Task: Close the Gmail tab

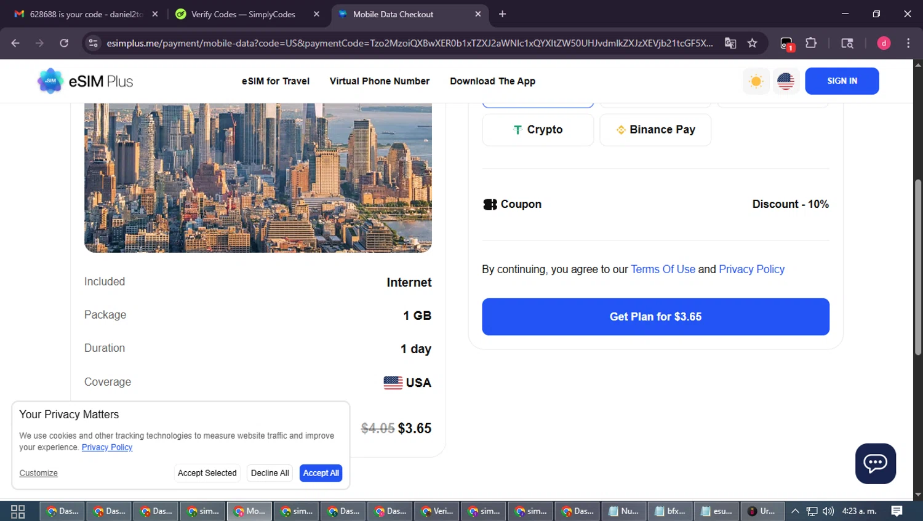Action: tap(155, 14)
